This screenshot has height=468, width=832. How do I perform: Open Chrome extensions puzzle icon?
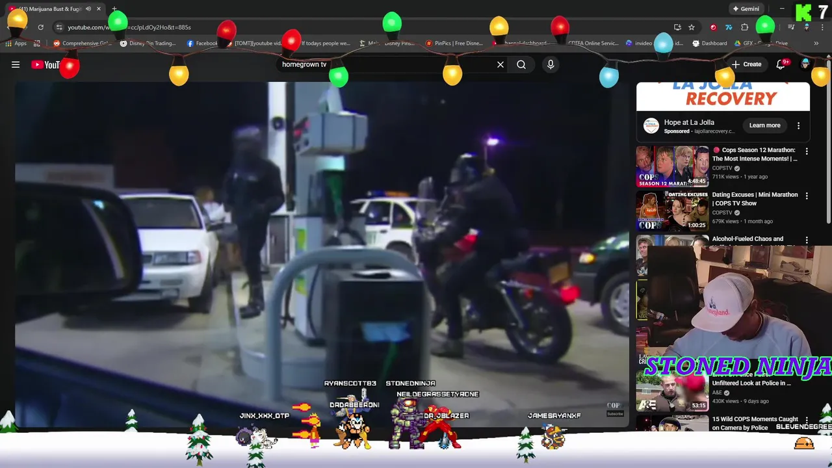[x=745, y=27]
